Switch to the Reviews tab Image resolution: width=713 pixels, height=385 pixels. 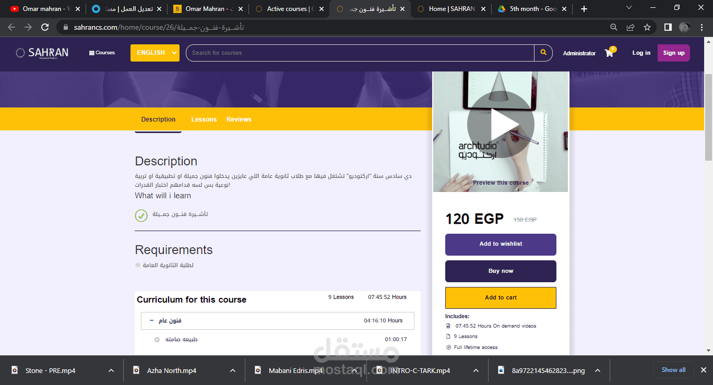(239, 119)
